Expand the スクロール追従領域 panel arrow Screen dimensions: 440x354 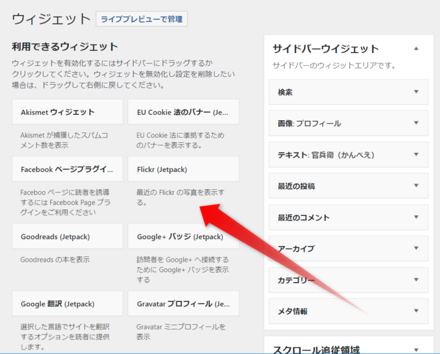pos(416,349)
